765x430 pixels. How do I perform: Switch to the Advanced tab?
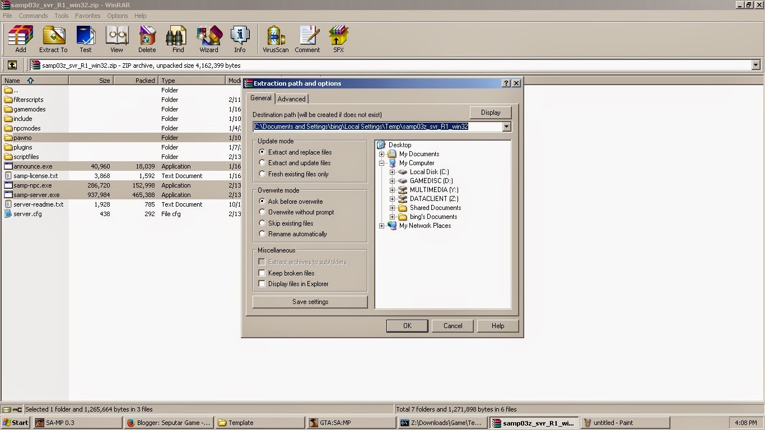tap(292, 99)
